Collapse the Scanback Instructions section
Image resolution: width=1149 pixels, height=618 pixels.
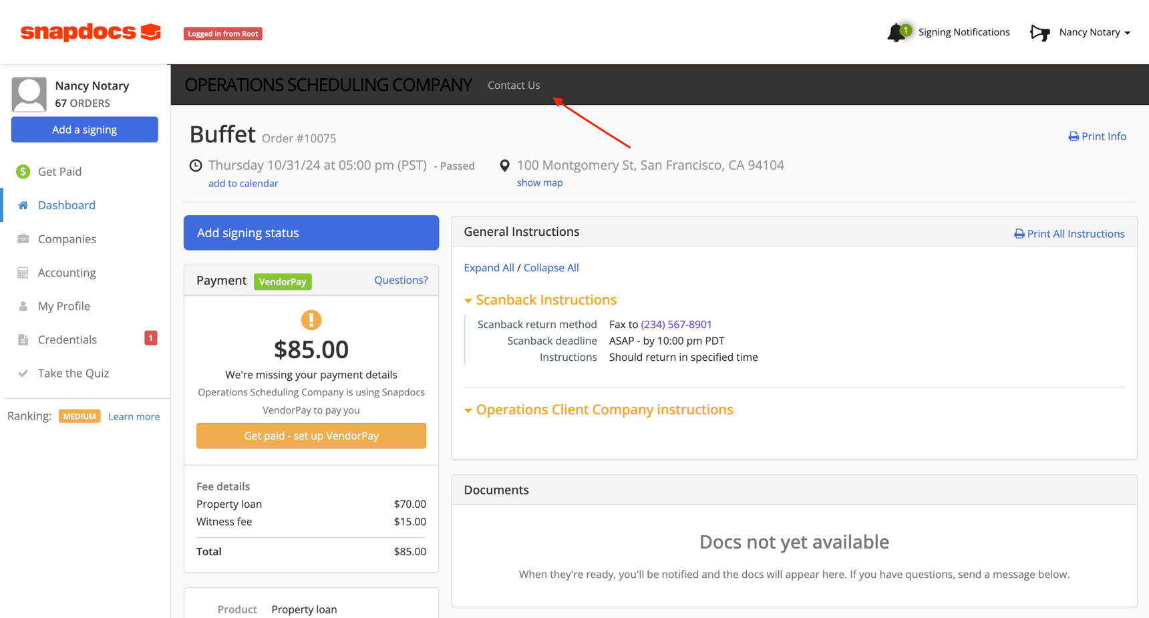click(540, 300)
